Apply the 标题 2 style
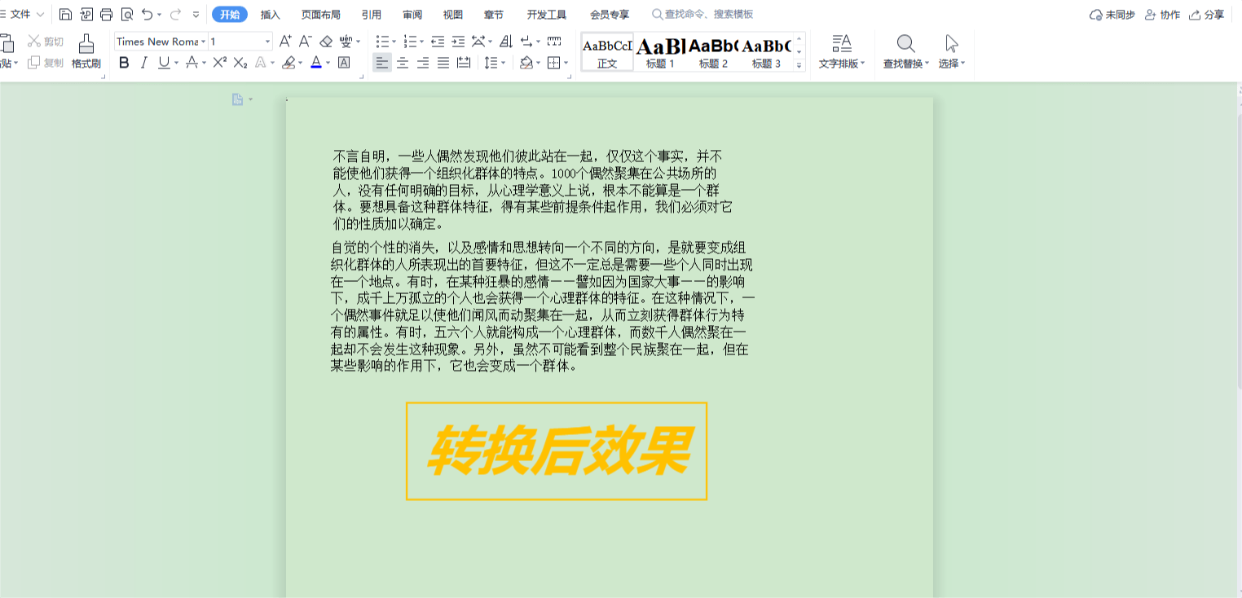The height and width of the screenshot is (598, 1242). point(713,52)
